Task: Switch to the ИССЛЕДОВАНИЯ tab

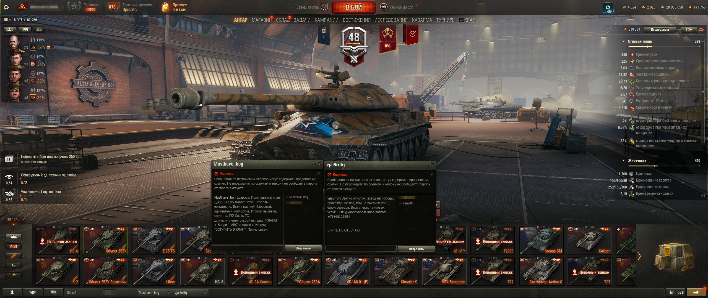Action: point(391,20)
